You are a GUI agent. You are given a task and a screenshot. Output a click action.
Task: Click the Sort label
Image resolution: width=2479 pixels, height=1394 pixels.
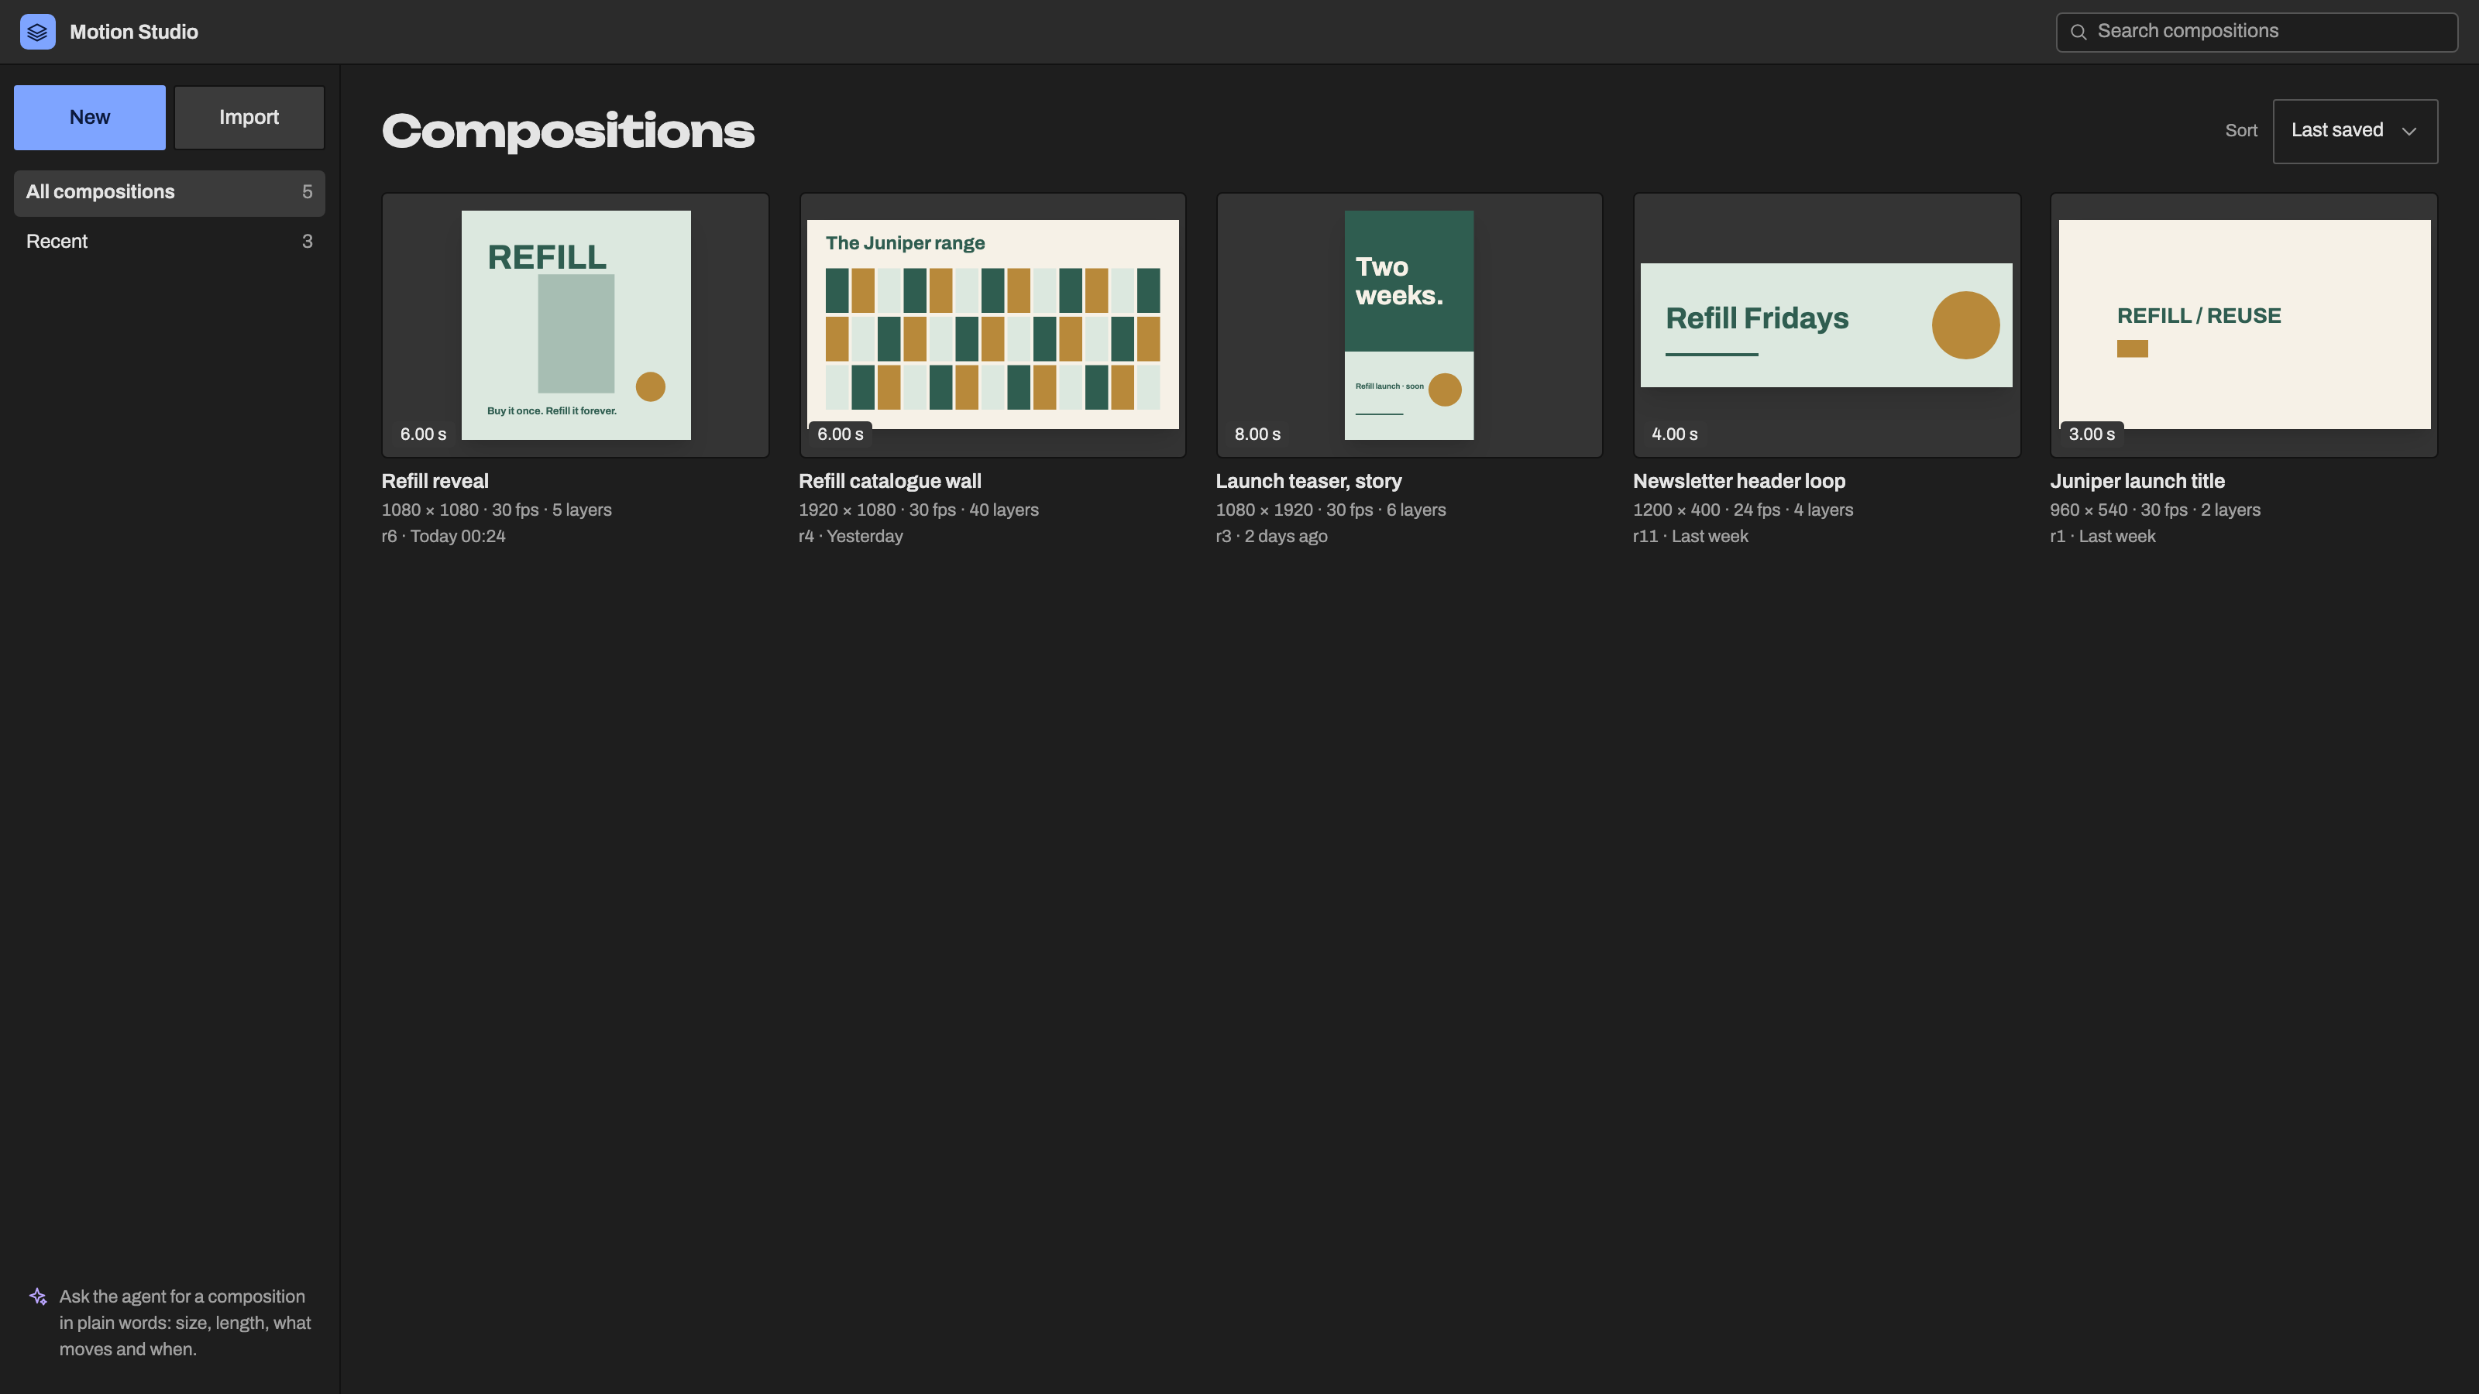2241,131
